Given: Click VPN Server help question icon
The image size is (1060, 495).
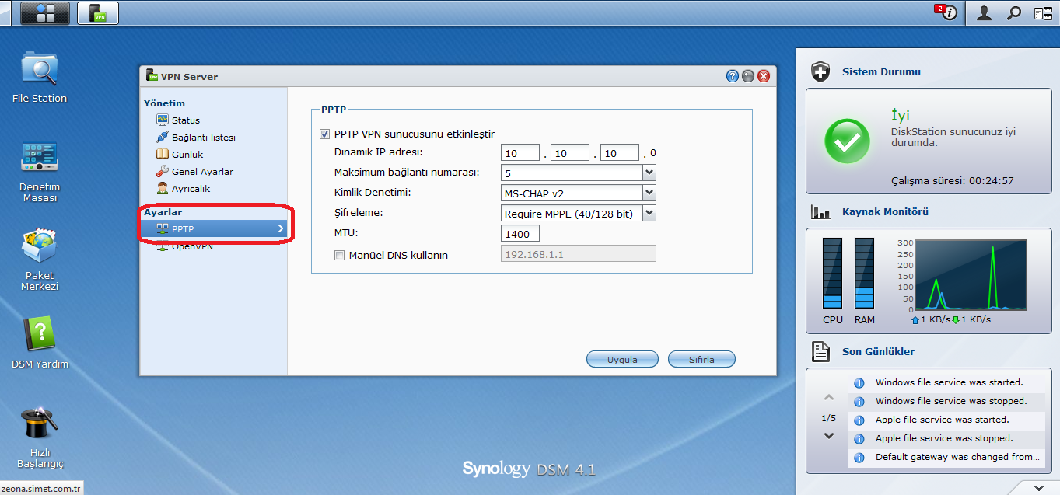Looking at the screenshot, I should (x=733, y=76).
